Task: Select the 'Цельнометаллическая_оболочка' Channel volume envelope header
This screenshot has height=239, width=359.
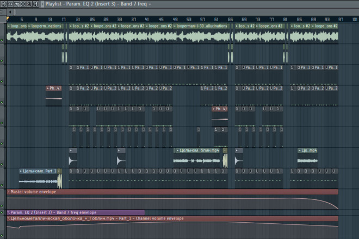Action: [172, 219]
